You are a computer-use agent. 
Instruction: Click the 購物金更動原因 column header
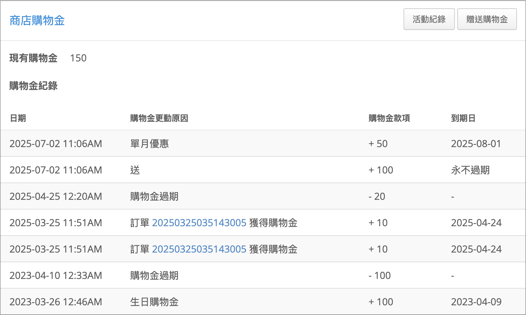[x=159, y=118]
